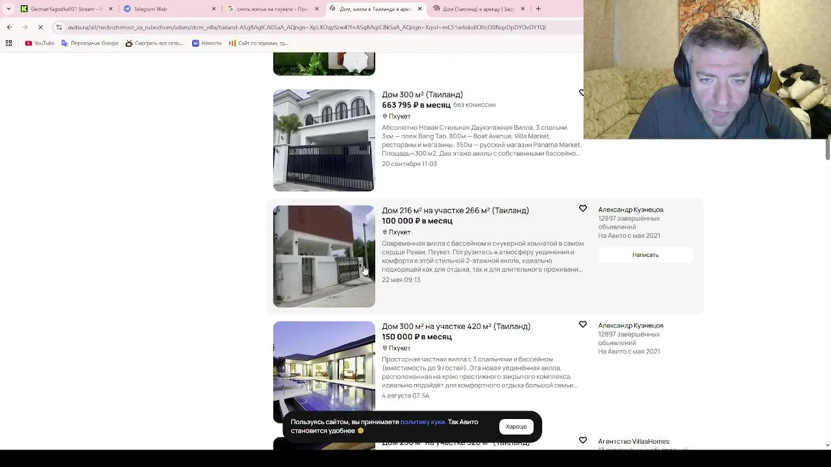The width and height of the screenshot is (831, 467).
Task: Click the avito.ru address bar
Action: (306, 27)
